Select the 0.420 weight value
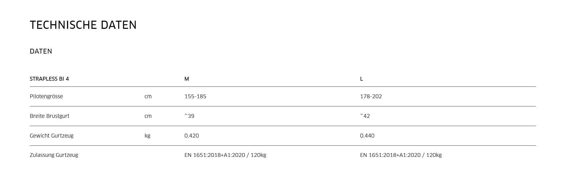This screenshot has width=562, height=187. [x=192, y=136]
